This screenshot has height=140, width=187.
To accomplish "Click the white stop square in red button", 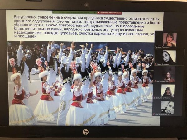I will [x=98, y=13].
